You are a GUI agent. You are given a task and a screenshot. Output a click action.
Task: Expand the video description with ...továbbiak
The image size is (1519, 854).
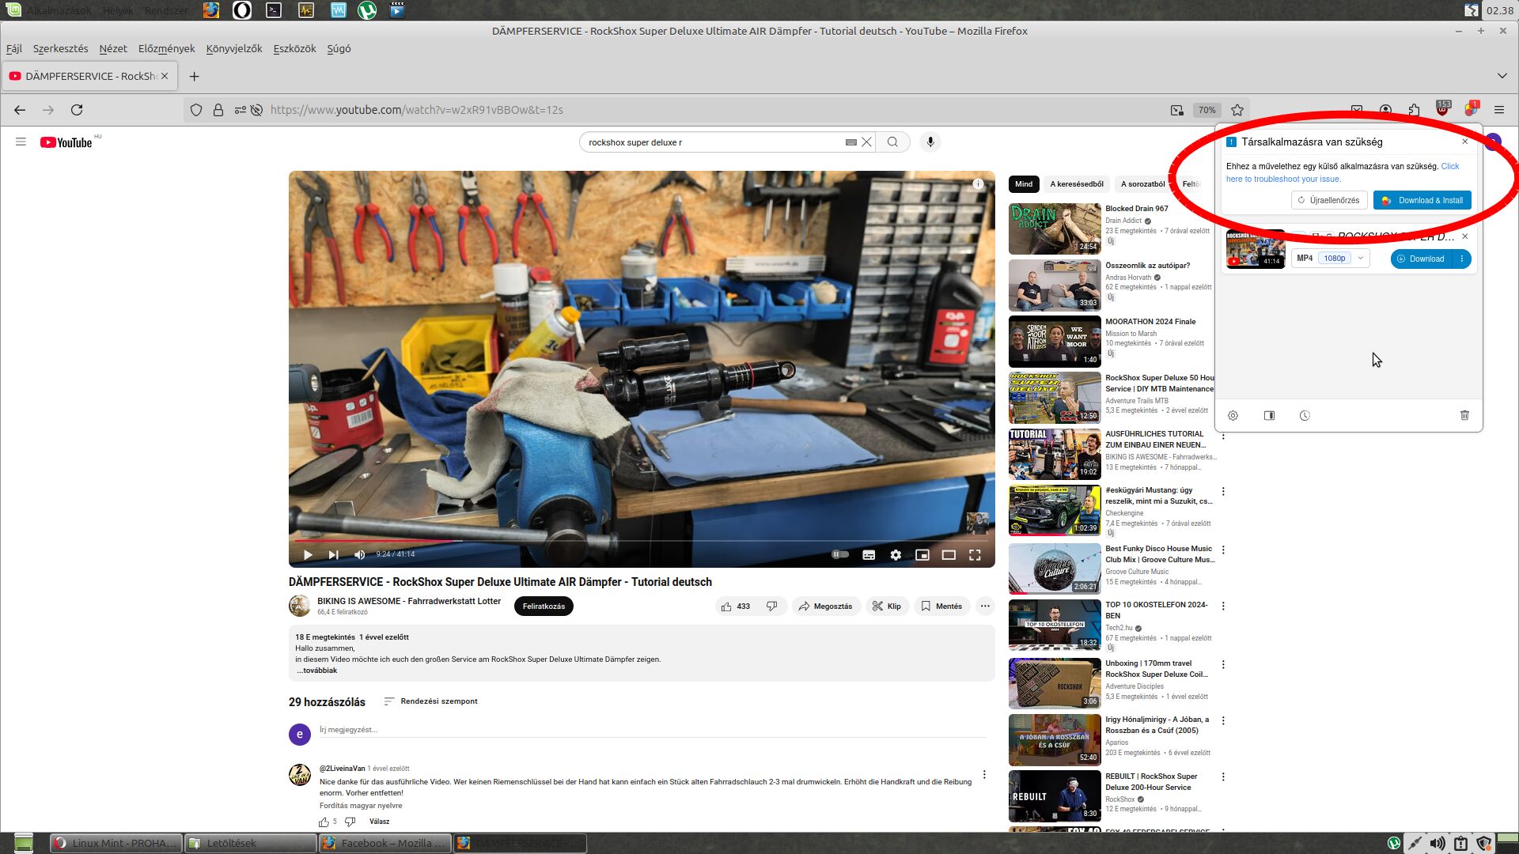tap(317, 671)
